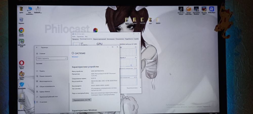Select the ЦП item in Task Manager's performance list
Image resolution: width=253 pixels, height=114 pixels.
[x=83, y=44]
